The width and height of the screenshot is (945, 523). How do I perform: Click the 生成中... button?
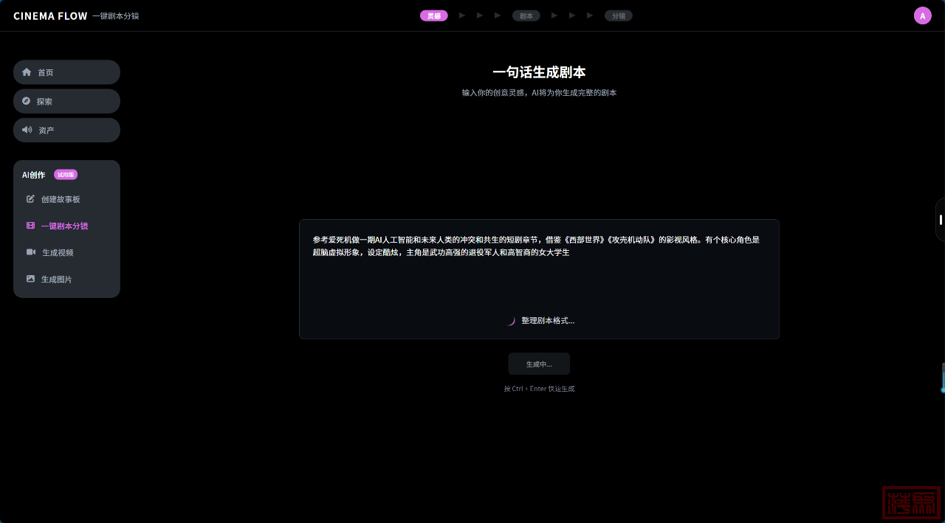pyautogui.click(x=539, y=364)
